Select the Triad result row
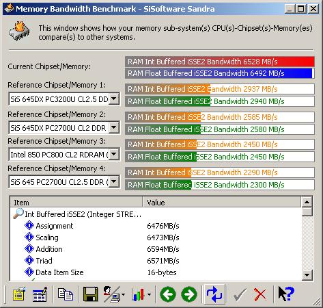 click(156, 261)
